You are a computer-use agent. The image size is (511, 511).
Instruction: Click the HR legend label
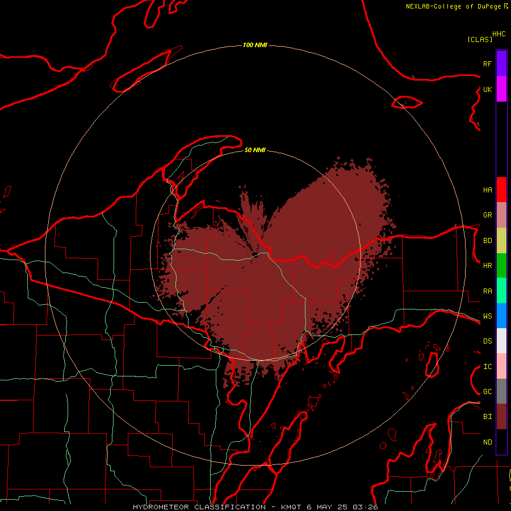click(x=487, y=266)
